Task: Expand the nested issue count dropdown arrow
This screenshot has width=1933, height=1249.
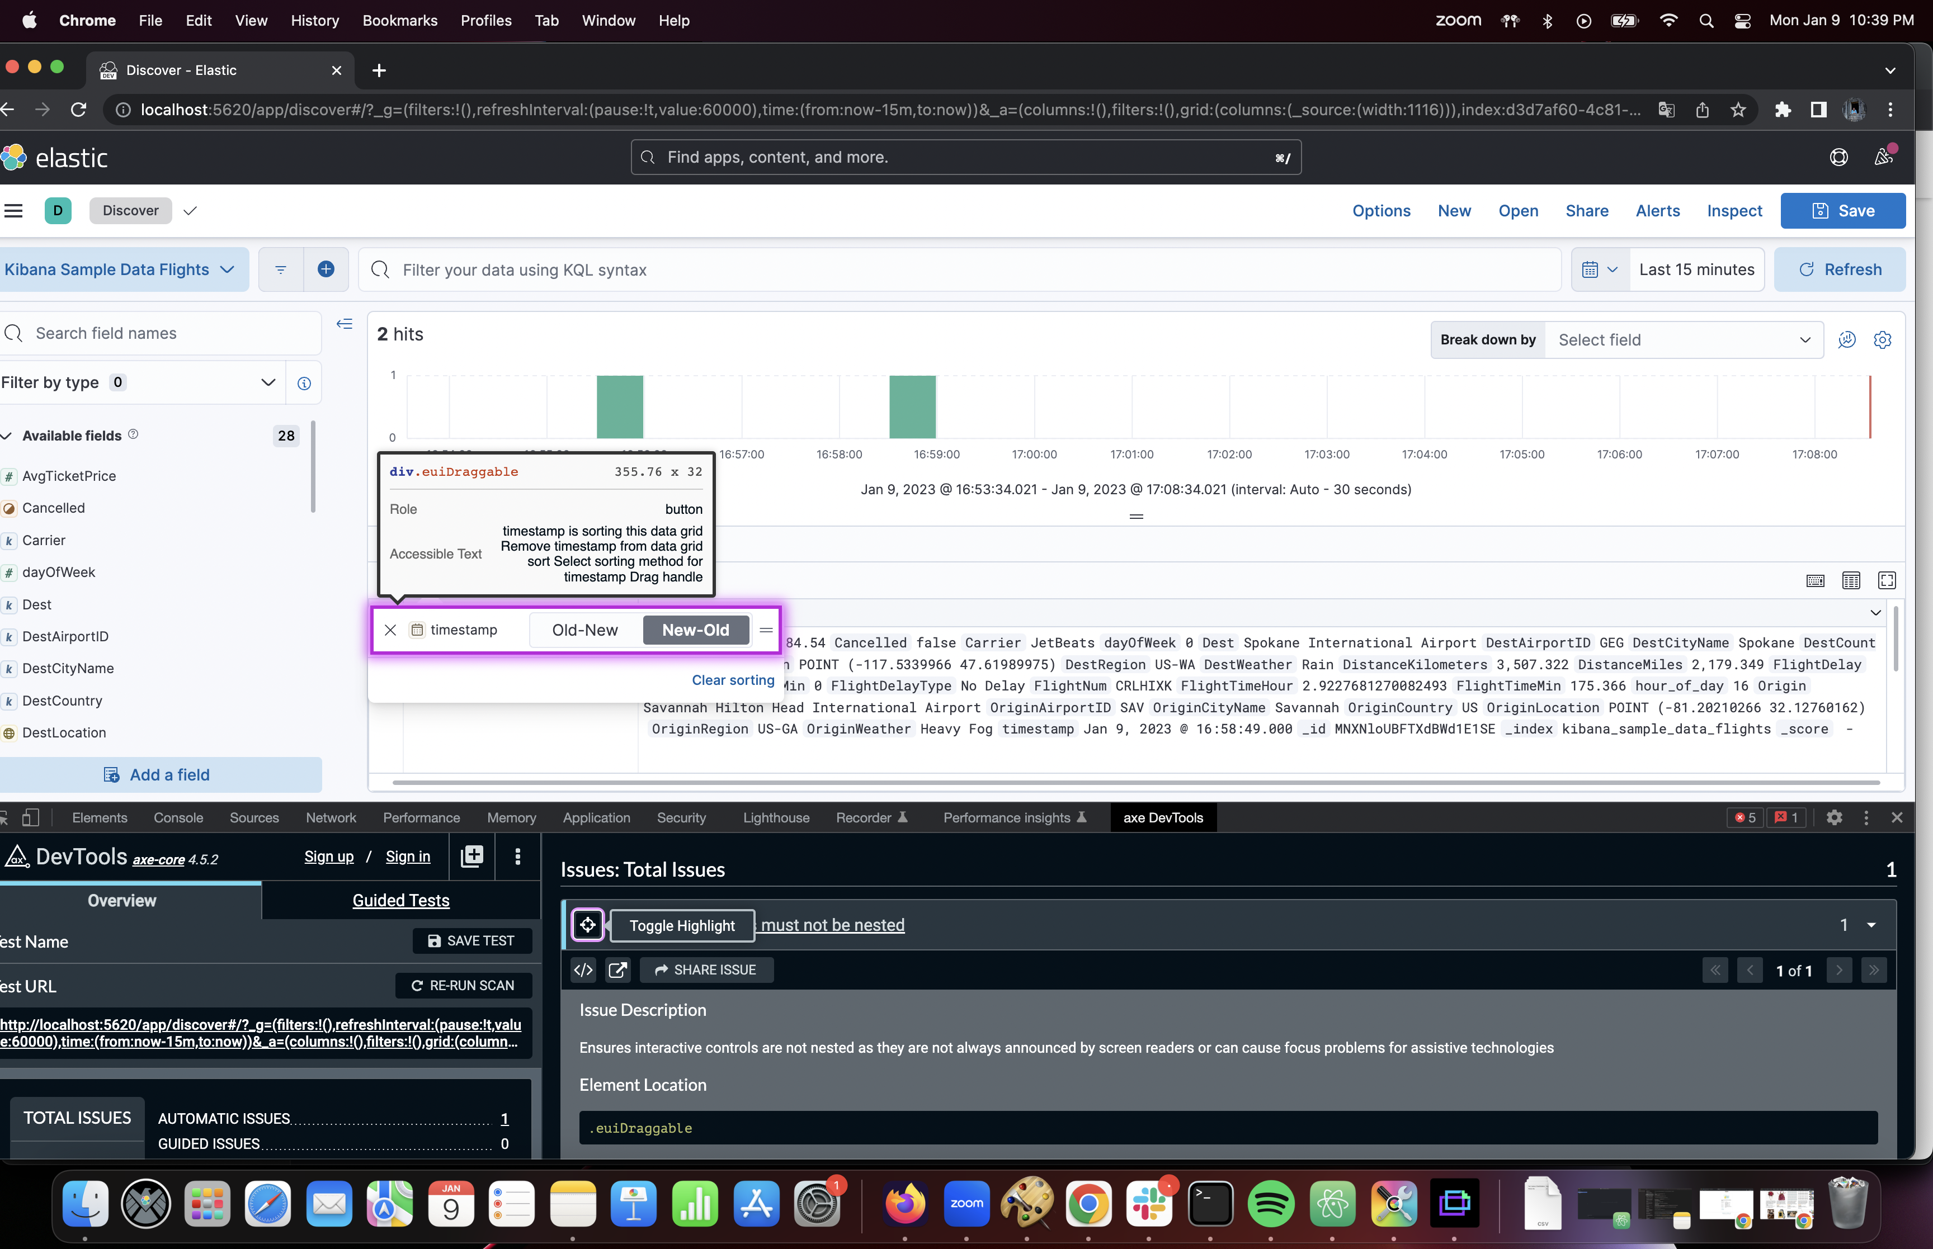Action: (x=1871, y=925)
